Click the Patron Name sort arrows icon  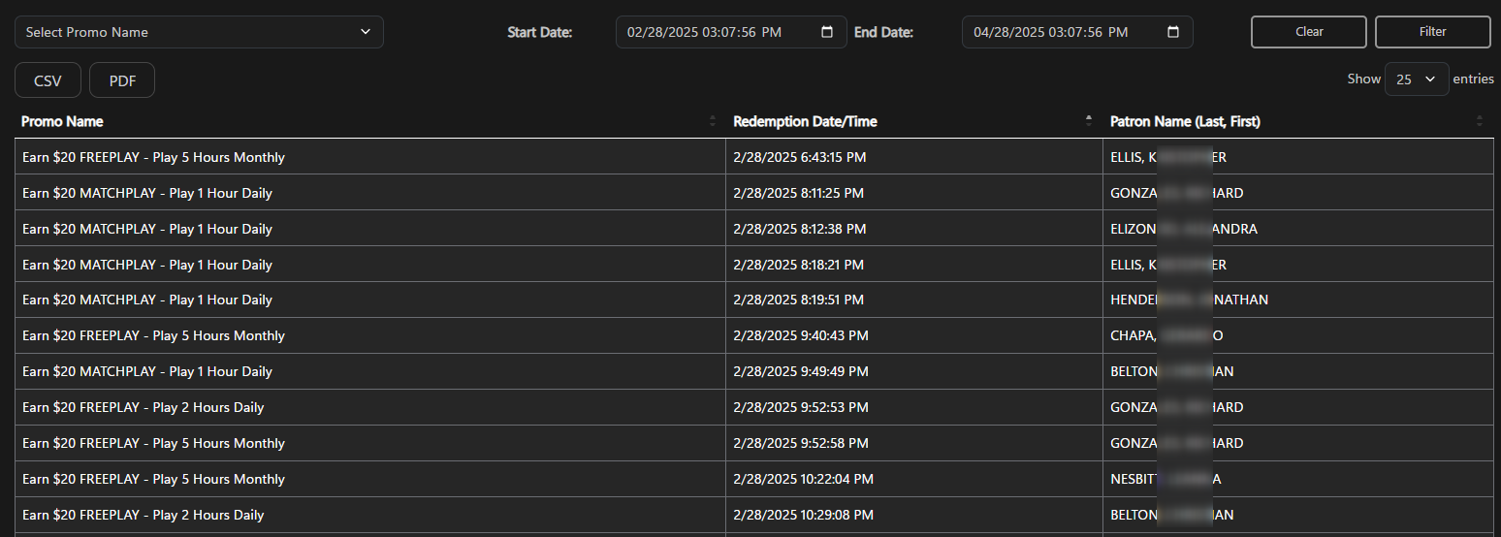click(1479, 121)
